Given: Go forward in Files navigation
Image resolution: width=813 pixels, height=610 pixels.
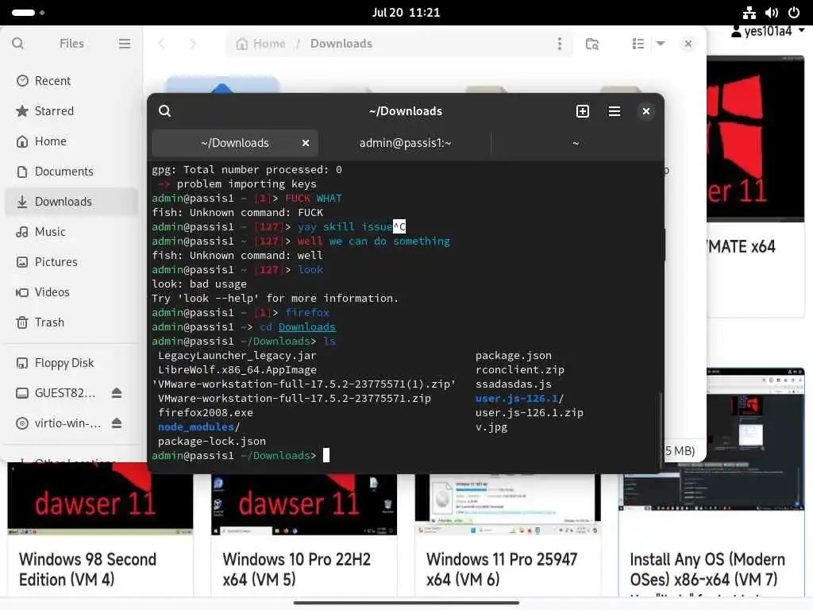Looking at the screenshot, I should point(192,44).
